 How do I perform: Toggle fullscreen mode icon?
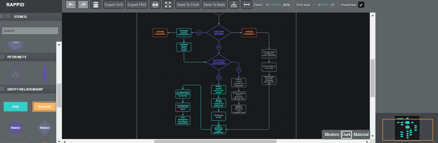point(168,5)
